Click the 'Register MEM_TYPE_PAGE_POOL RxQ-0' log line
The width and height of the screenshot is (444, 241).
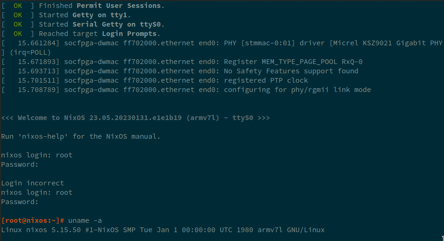click(293, 62)
